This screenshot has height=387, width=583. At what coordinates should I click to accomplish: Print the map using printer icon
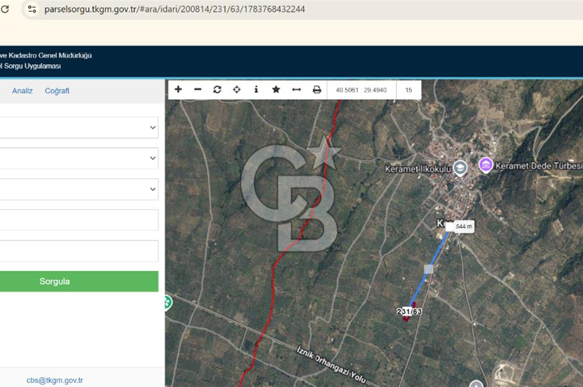coord(317,90)
